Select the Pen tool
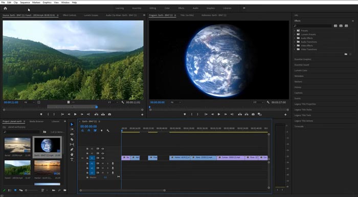 (x=72, y=149)
